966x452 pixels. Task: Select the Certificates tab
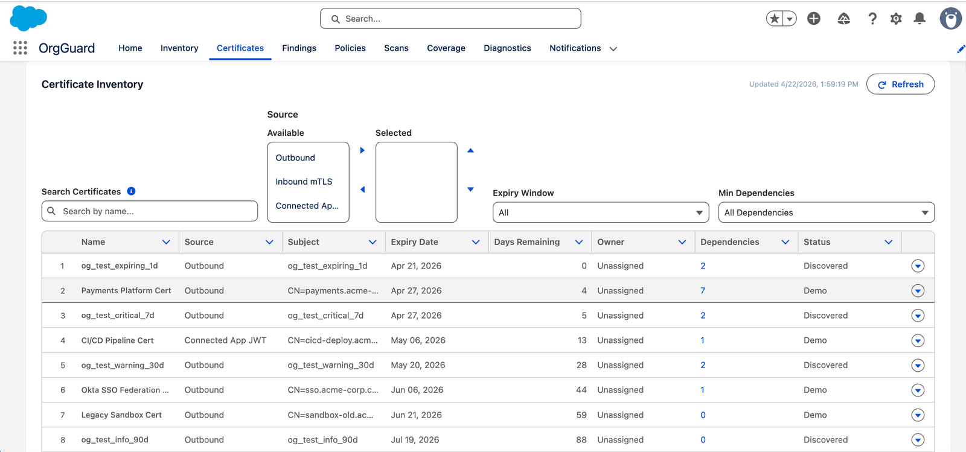[x=240, y=48]
